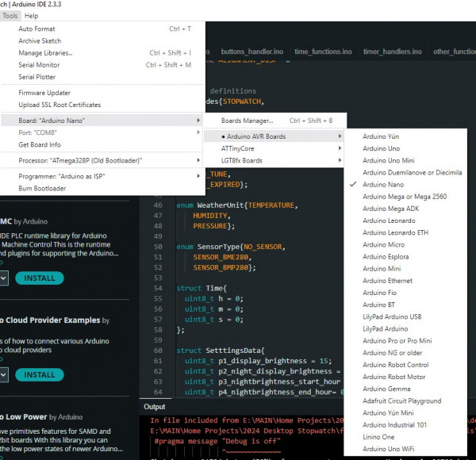Expand ATTinyCore submenu

[x=274, y=148]
